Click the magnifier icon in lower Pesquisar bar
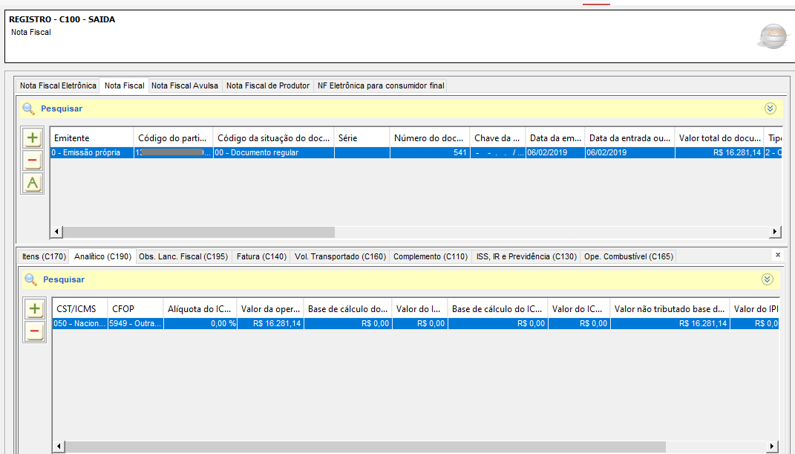 [x=30, y=279]
